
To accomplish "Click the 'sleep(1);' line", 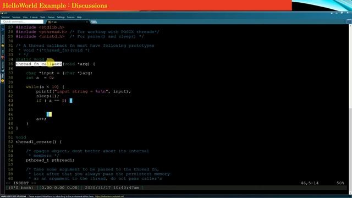I will 48,96.
